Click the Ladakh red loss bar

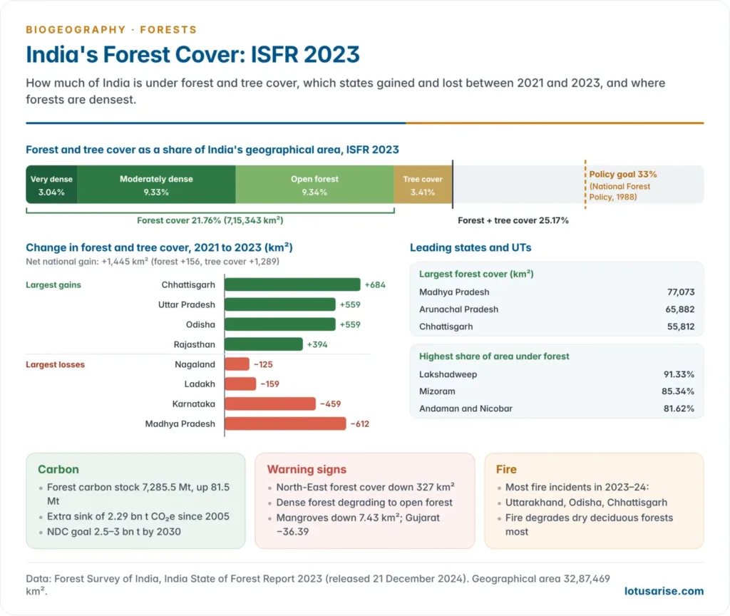click(240, 384)
